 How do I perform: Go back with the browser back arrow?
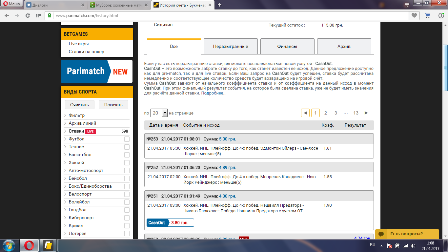coord(7,15)
